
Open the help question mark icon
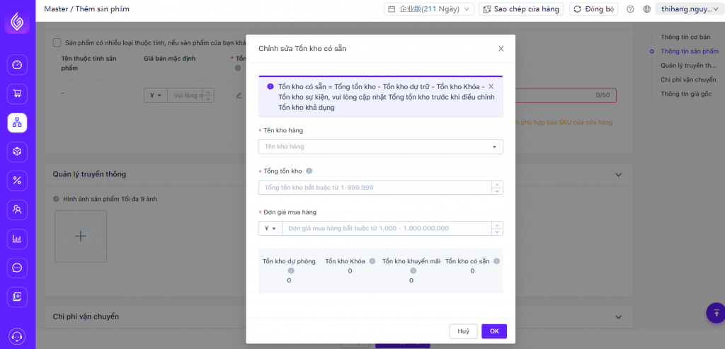click(x=630, y=9)
